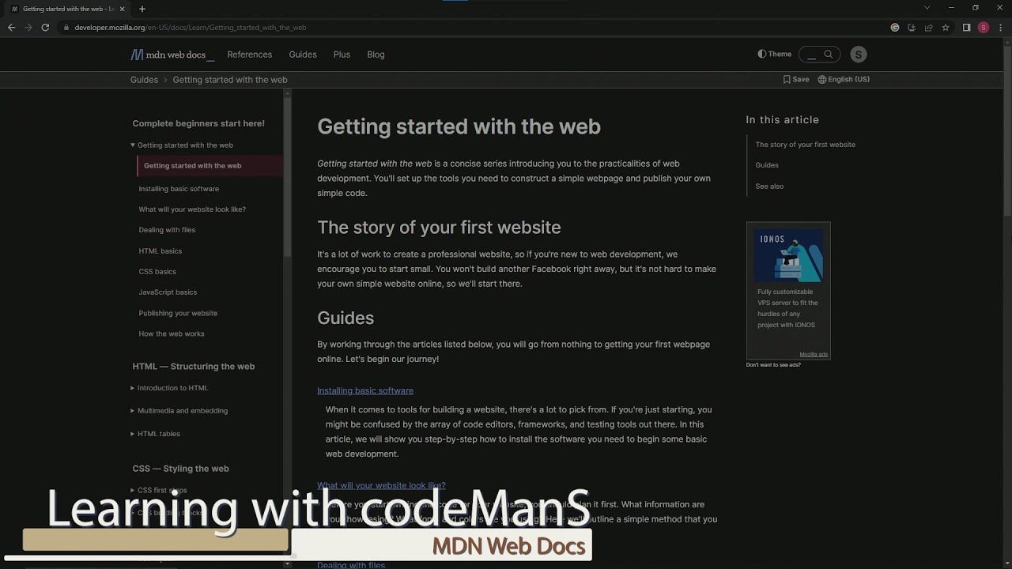Reload the page
Viewport: 1012px width, 569px height.
pyautogui.click(x=45, y=28)
